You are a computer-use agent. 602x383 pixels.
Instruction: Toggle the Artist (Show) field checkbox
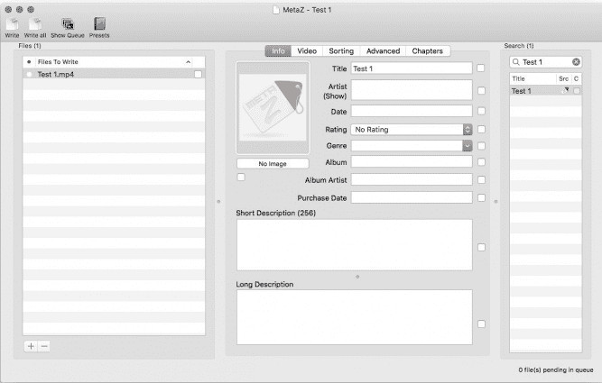click(x=481, y=91)
